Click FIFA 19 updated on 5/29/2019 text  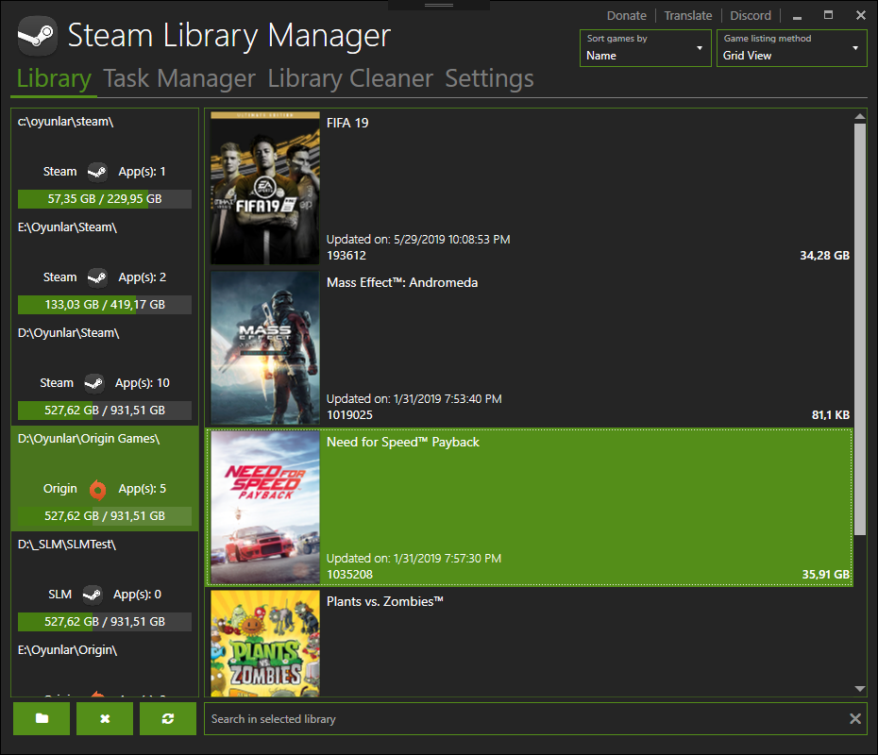pos(418,240)
